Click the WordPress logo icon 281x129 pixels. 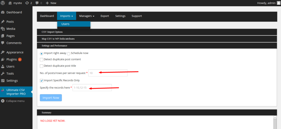3,3
